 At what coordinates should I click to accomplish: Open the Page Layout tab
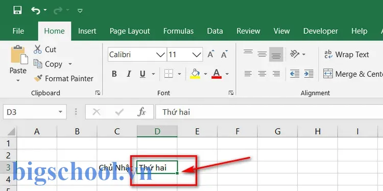130,31
